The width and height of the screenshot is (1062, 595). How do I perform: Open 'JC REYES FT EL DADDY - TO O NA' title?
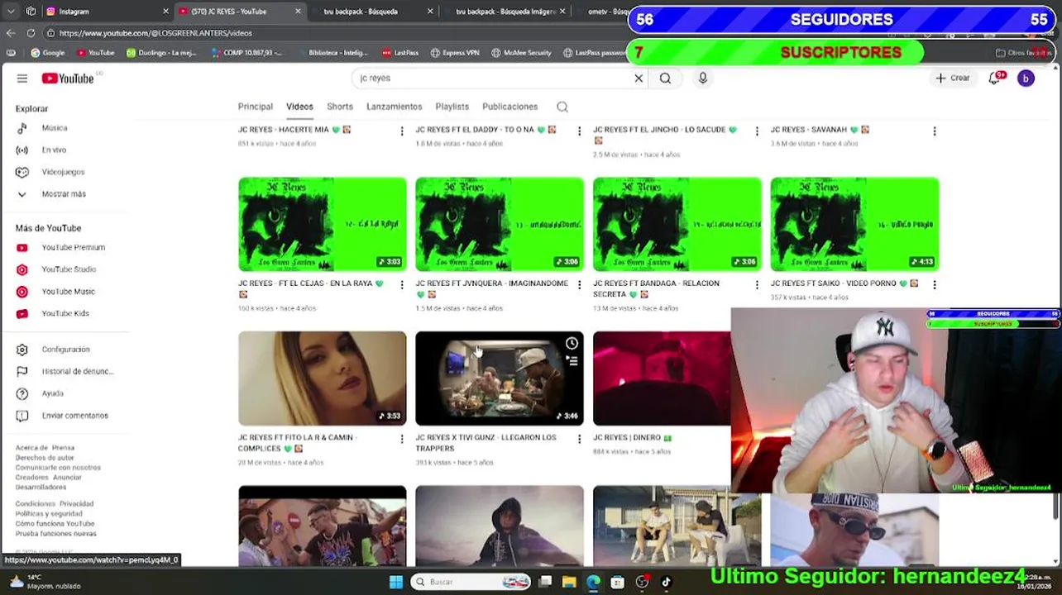coord(486,130)
